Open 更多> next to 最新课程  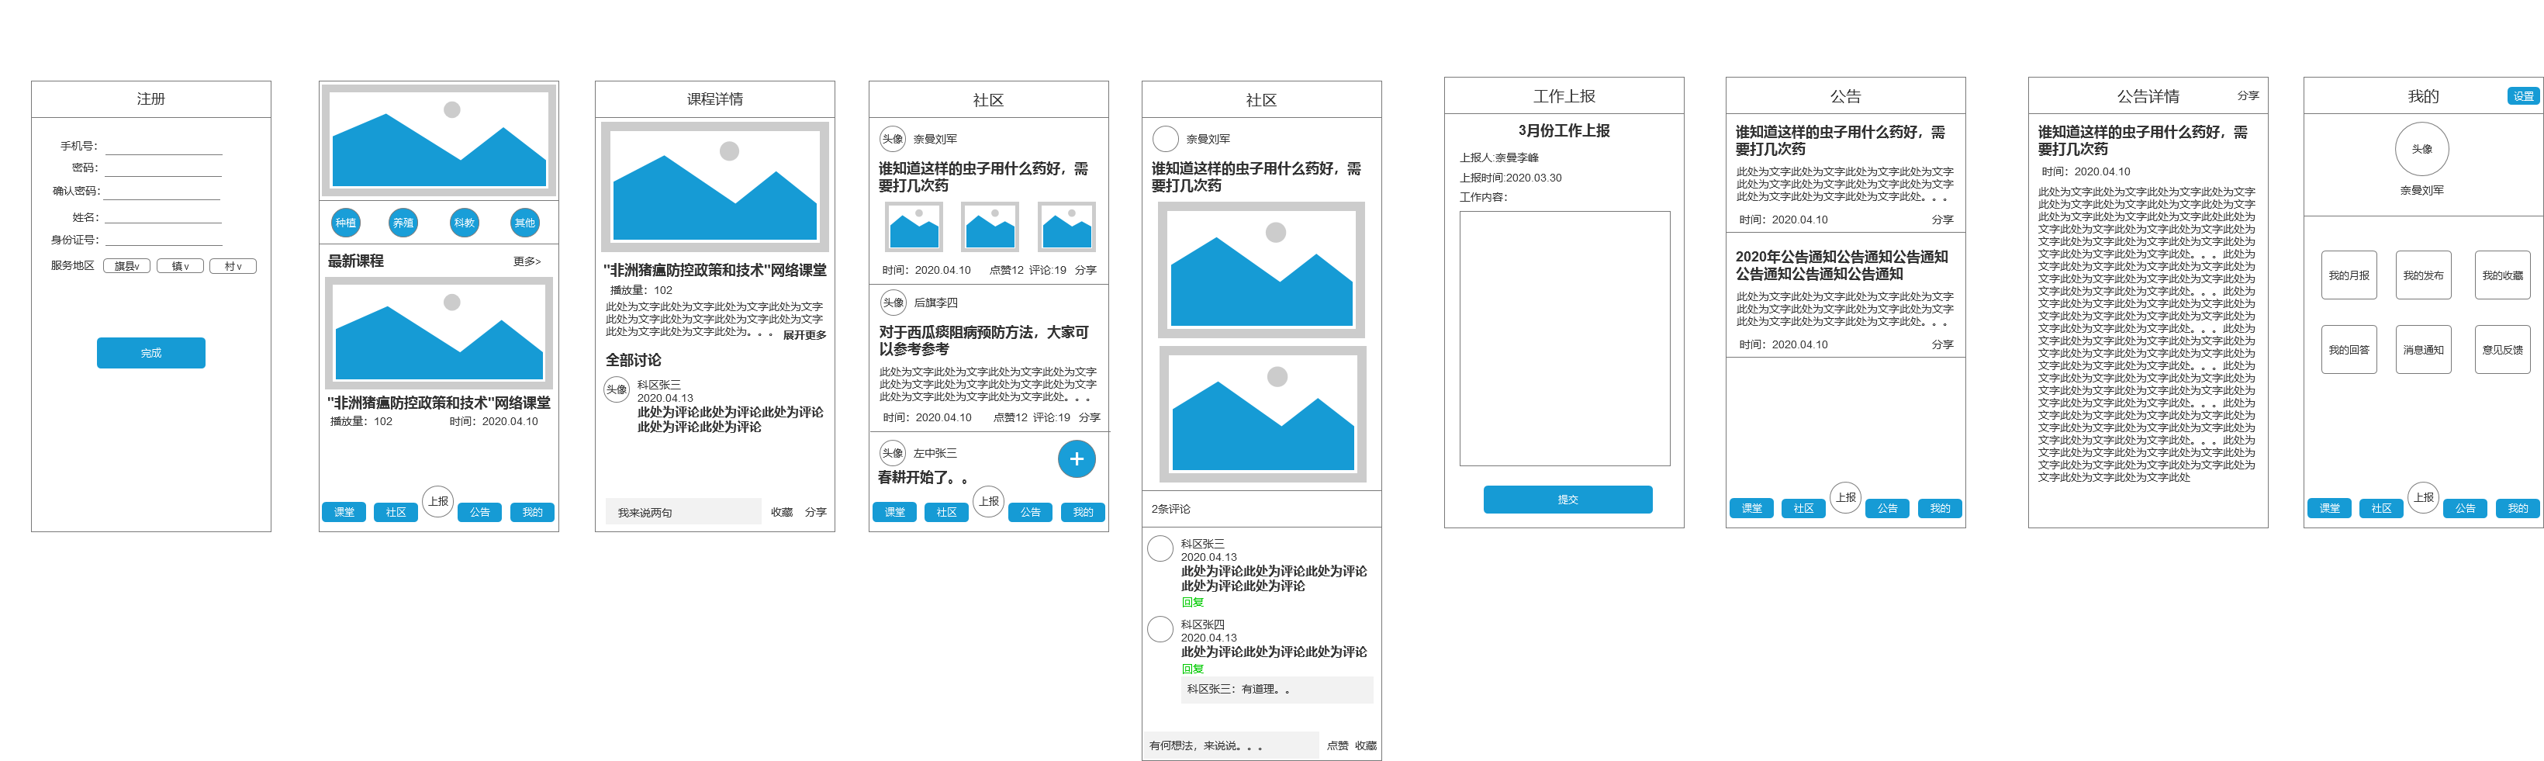pos(527,262)
